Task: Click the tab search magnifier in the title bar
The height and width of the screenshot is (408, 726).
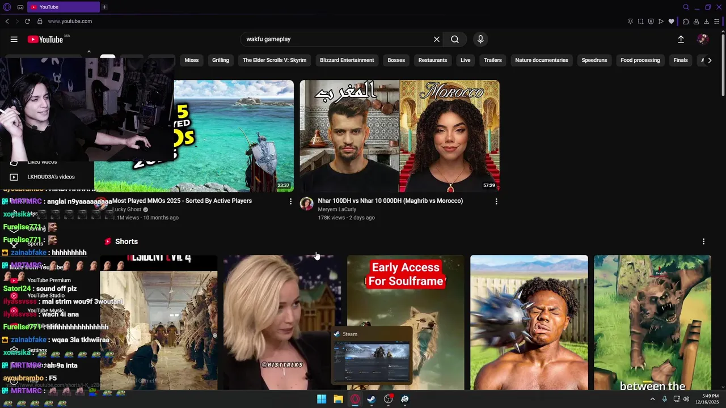Action: (x=686, y=7)
